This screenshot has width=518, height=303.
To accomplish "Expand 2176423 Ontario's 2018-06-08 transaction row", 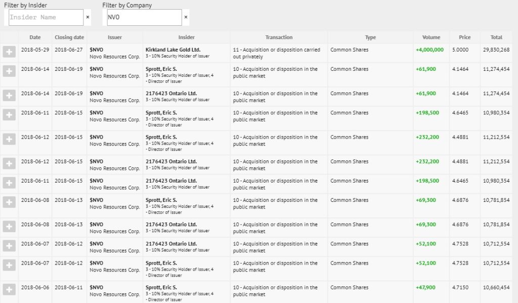I will (9, 226).
